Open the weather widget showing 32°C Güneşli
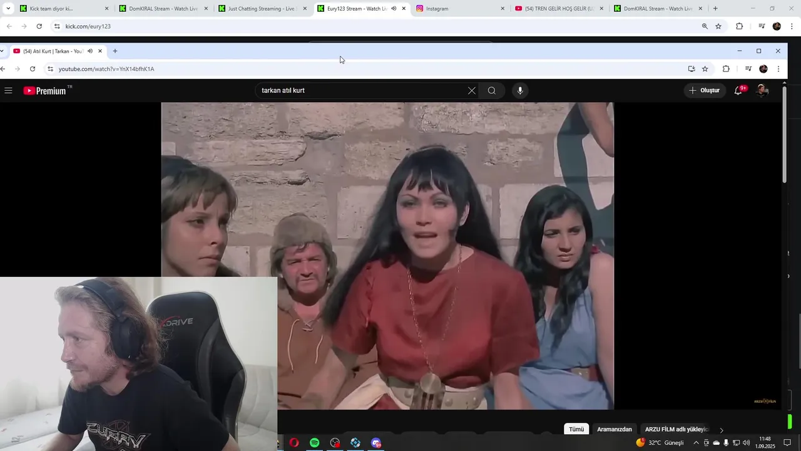 tap(660, 443)
